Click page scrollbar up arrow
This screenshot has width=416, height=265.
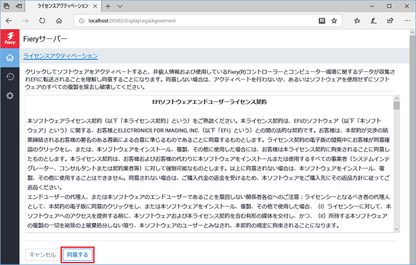(412, 32)
